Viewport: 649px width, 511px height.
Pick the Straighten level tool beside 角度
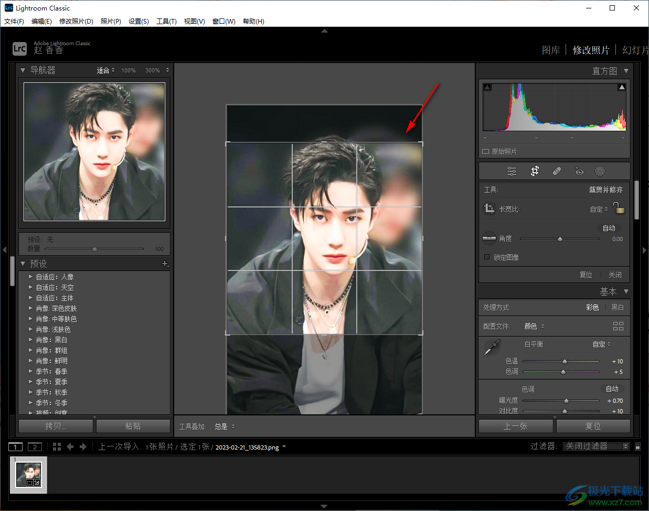click(x=489, y=238)
